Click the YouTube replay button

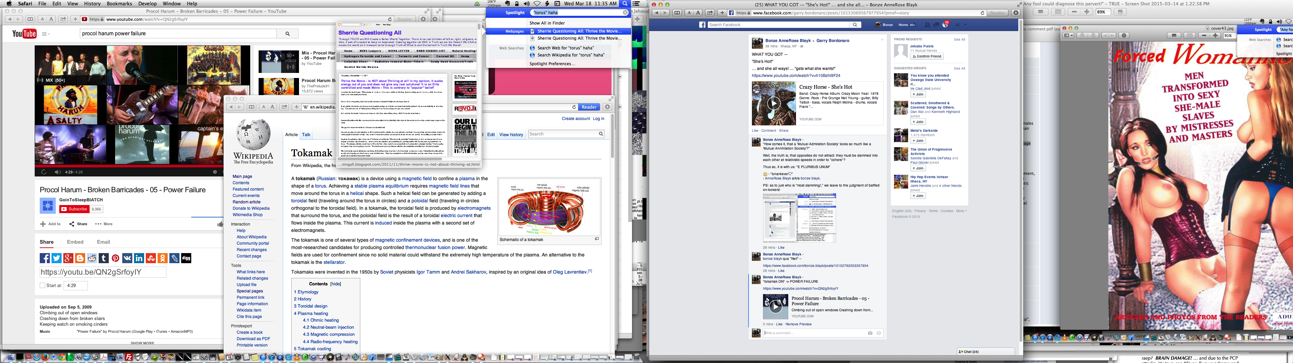click(44, 172)
